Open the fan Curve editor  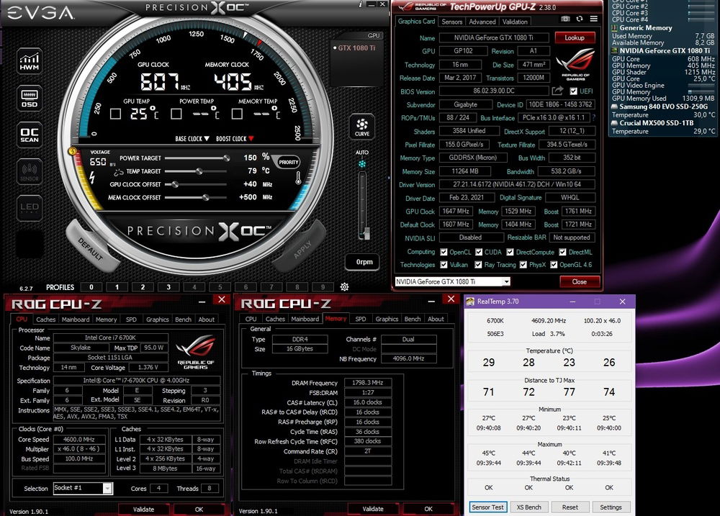click(x=362, y=127)
